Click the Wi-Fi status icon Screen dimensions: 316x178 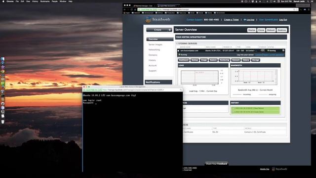click(271, 1)
